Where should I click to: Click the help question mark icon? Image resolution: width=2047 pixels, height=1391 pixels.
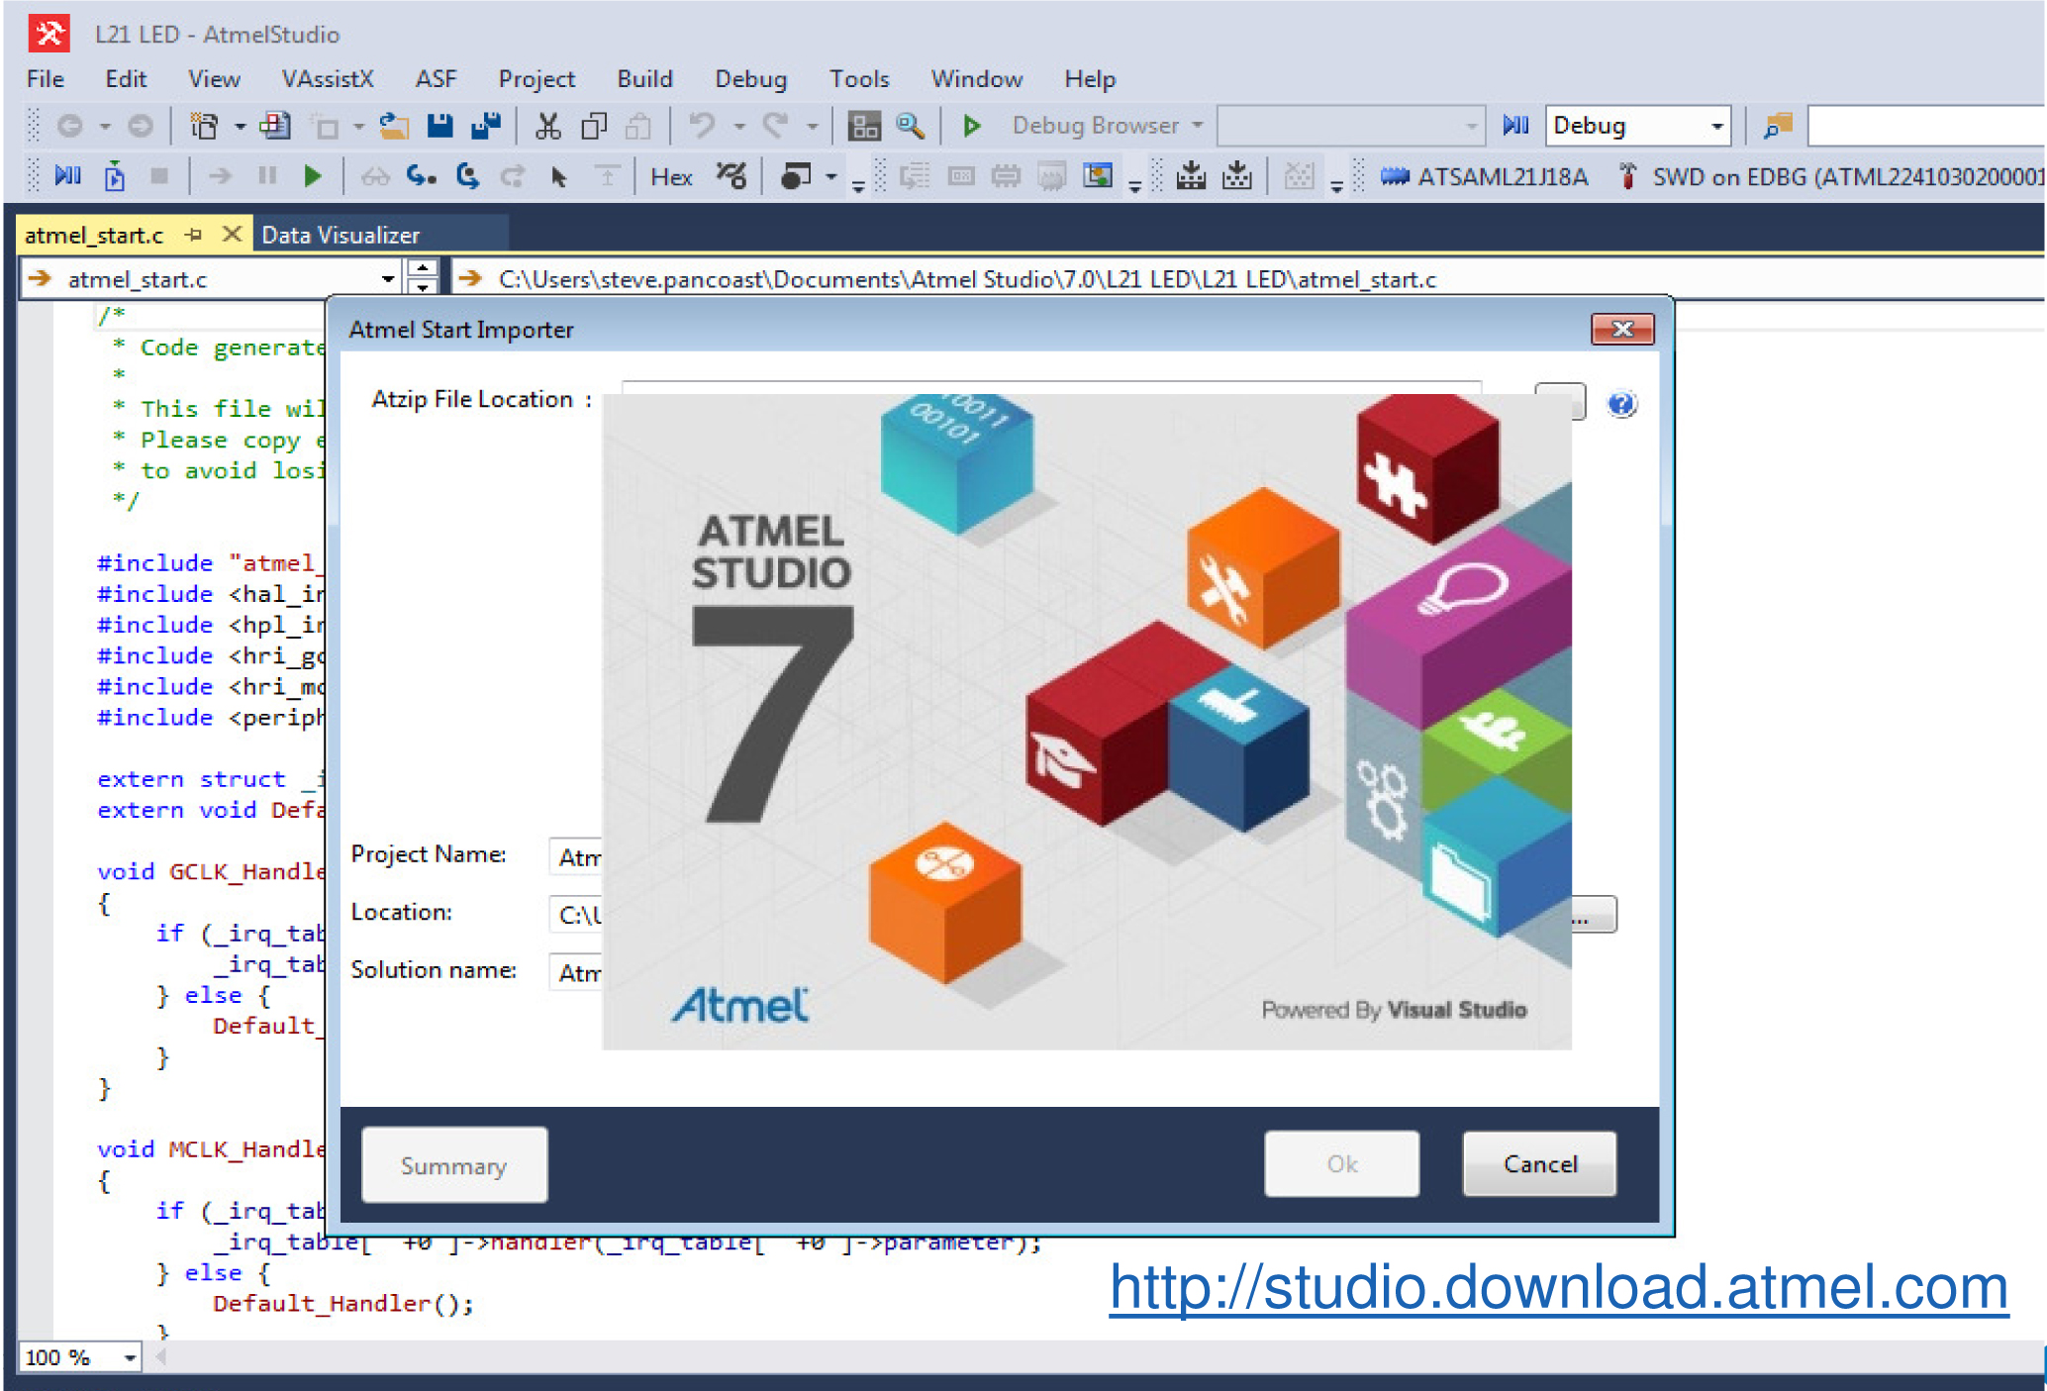coord(1621,403)
